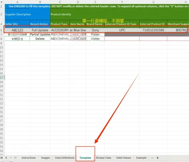Click the Record Action header cell
This screenshot has width=189, height=162.
40,24
